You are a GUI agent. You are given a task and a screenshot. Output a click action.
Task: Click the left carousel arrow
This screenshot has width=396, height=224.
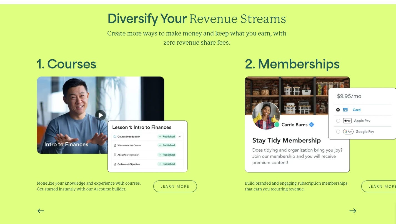pos(41,211)
